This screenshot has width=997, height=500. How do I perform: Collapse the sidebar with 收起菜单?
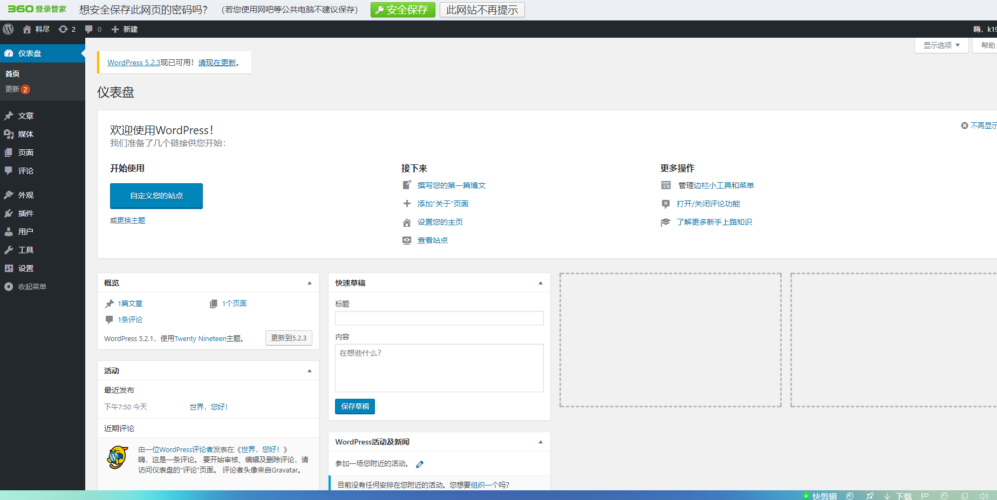43,287
